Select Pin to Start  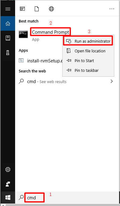(88, 61)
